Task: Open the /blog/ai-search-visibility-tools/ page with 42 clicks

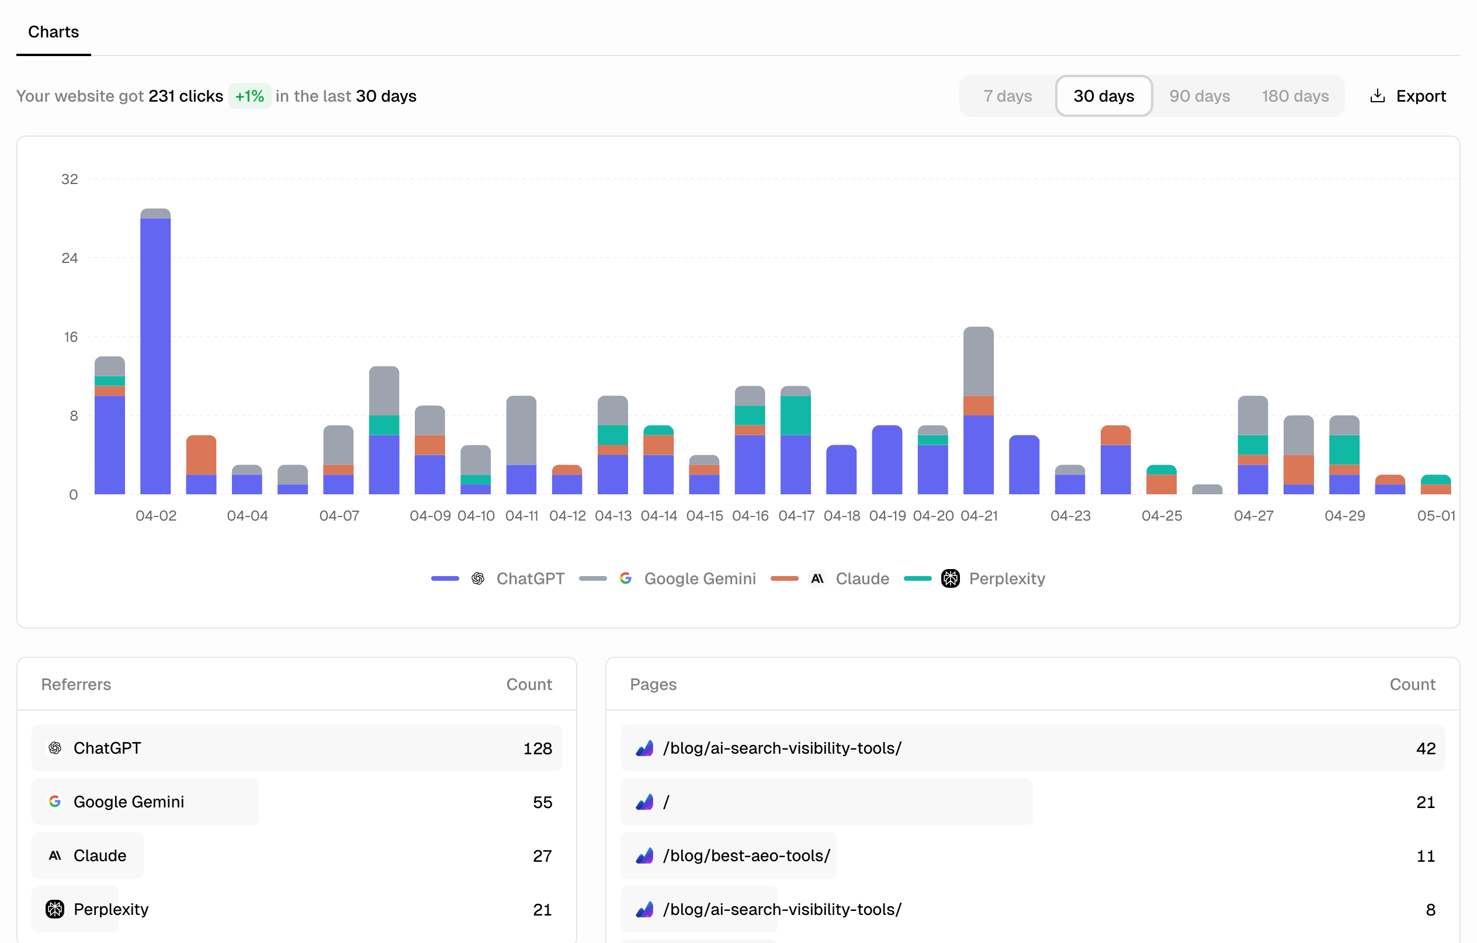Action: 1033,748
